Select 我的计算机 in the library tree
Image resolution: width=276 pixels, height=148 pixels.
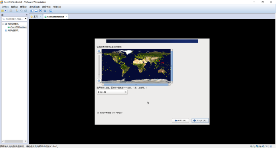pyautogui.click(x=13, y=24)
